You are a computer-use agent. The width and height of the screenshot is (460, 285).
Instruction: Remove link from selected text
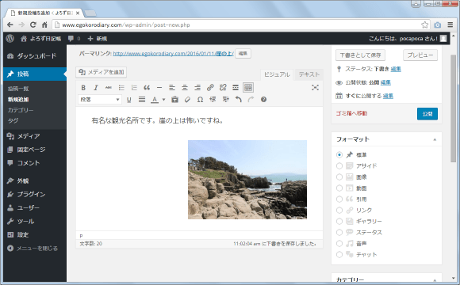click(223, 88)
